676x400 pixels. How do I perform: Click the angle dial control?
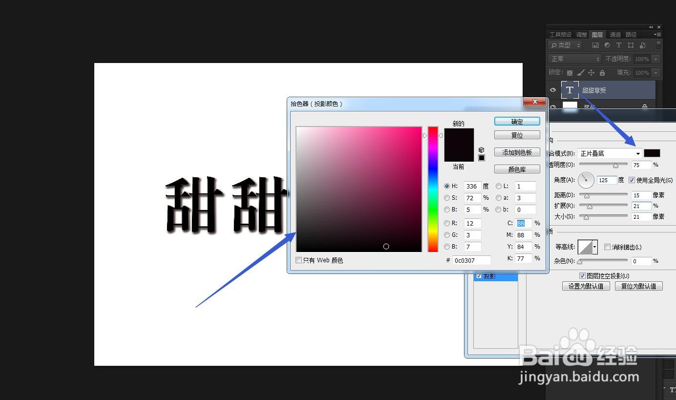pyautogui.click(x=586, y=180)
